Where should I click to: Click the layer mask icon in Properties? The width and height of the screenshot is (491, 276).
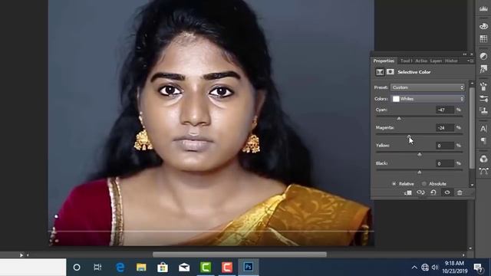(x=390, y=72)
